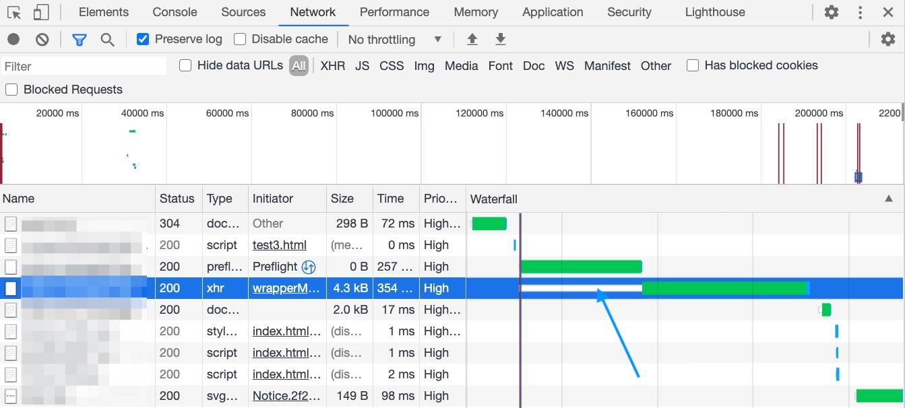
Task: Open the network settings gear
Action: pyautogui.click(x=888, y=39)
